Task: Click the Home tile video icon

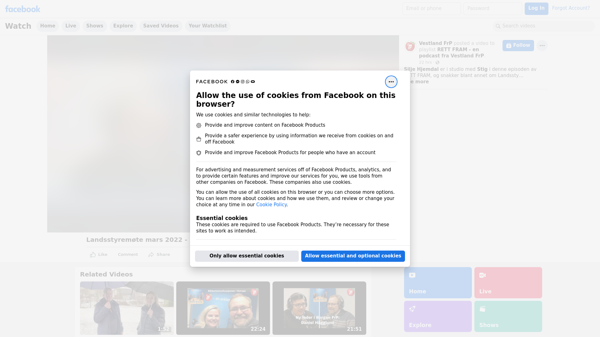Action: click(412, 275)
